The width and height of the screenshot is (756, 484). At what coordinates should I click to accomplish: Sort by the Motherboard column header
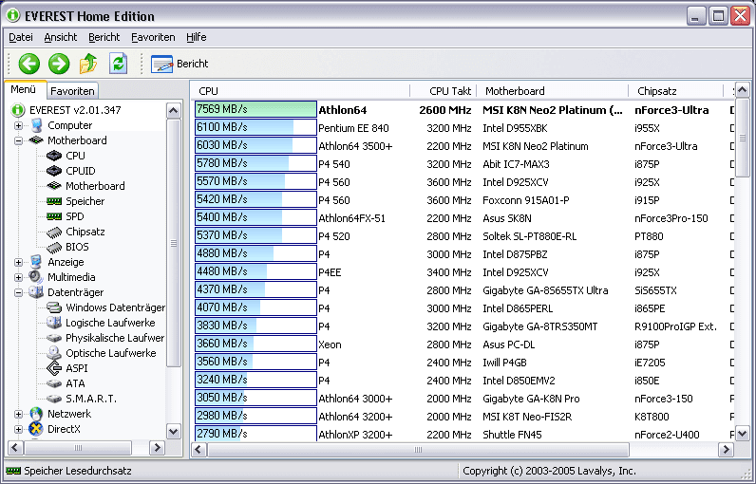[x=553, y=91]
